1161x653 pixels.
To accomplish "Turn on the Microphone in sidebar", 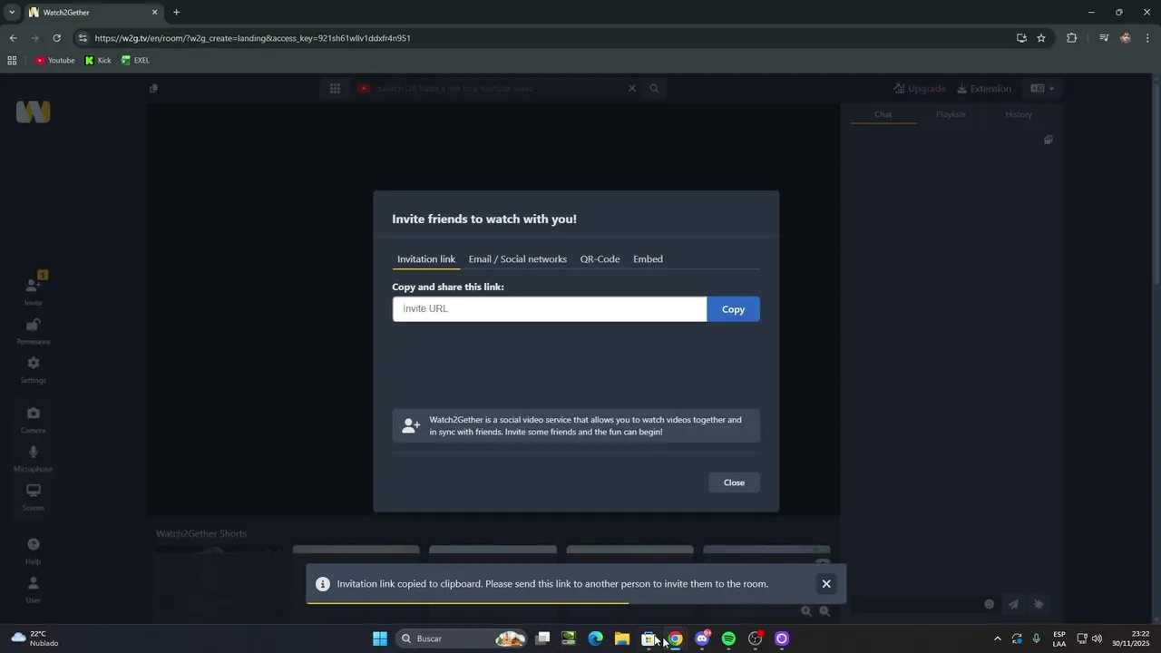I will 34,458.
